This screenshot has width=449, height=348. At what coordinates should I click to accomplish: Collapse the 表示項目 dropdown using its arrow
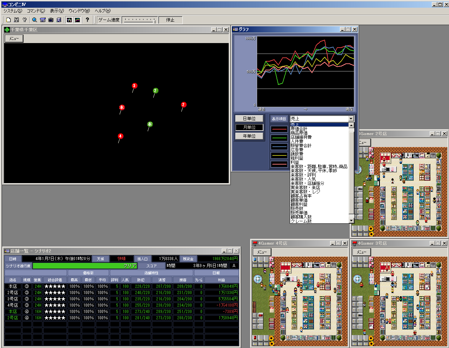[x=351, y=119]
